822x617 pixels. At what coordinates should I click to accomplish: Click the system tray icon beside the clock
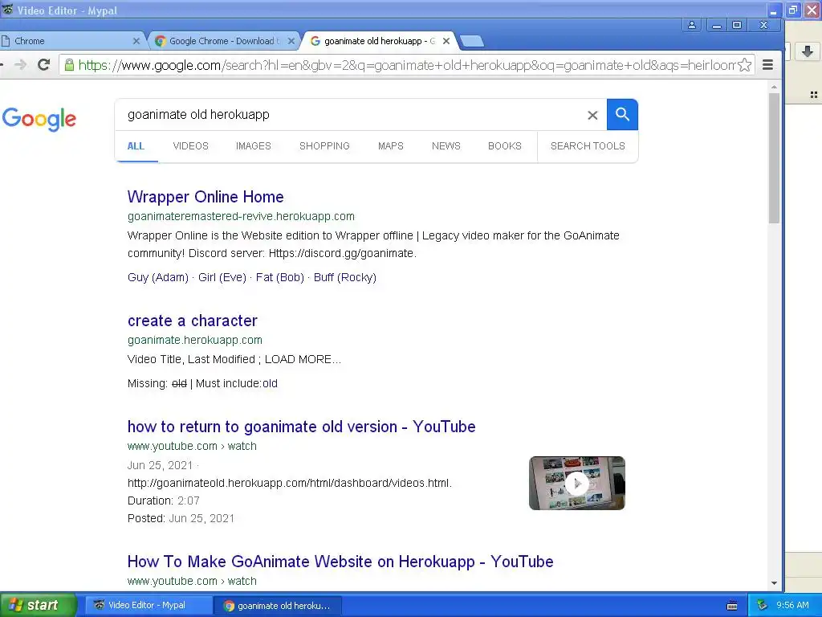click(x=763, y=605)
